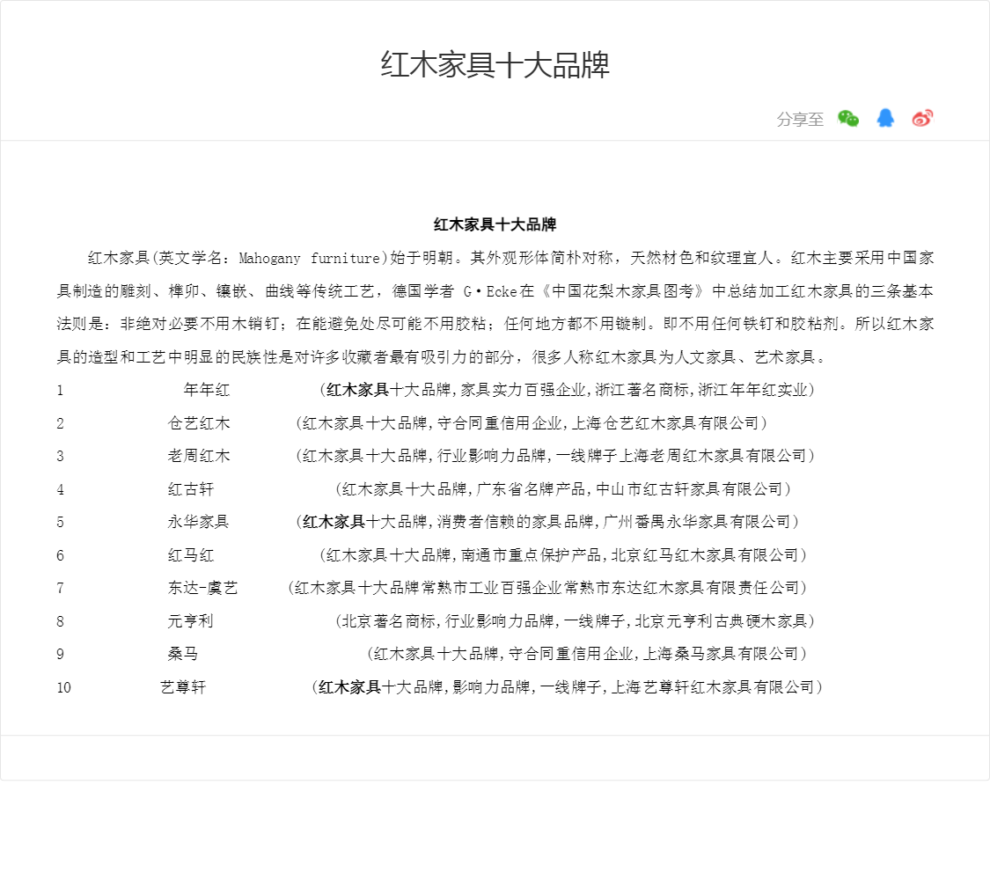Click the description mentioning 上海桑马家具有限公司
This screenshot has height=880, width=990.
point(587,654)
